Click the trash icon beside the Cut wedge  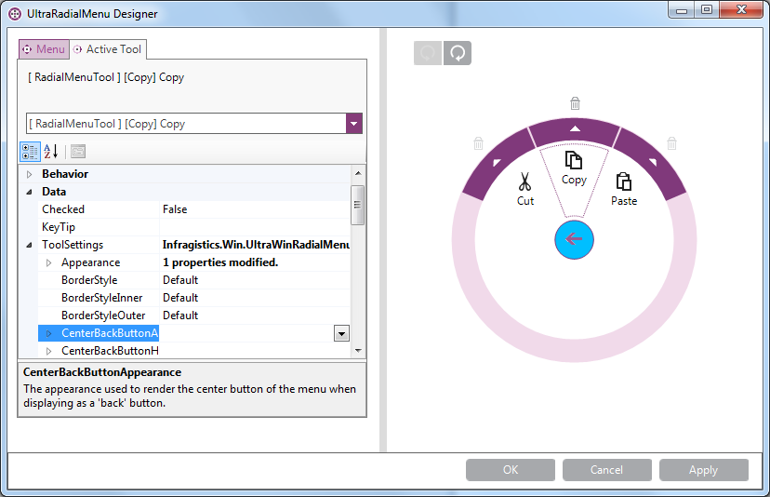pyautogui.click(x=478, y=143)
